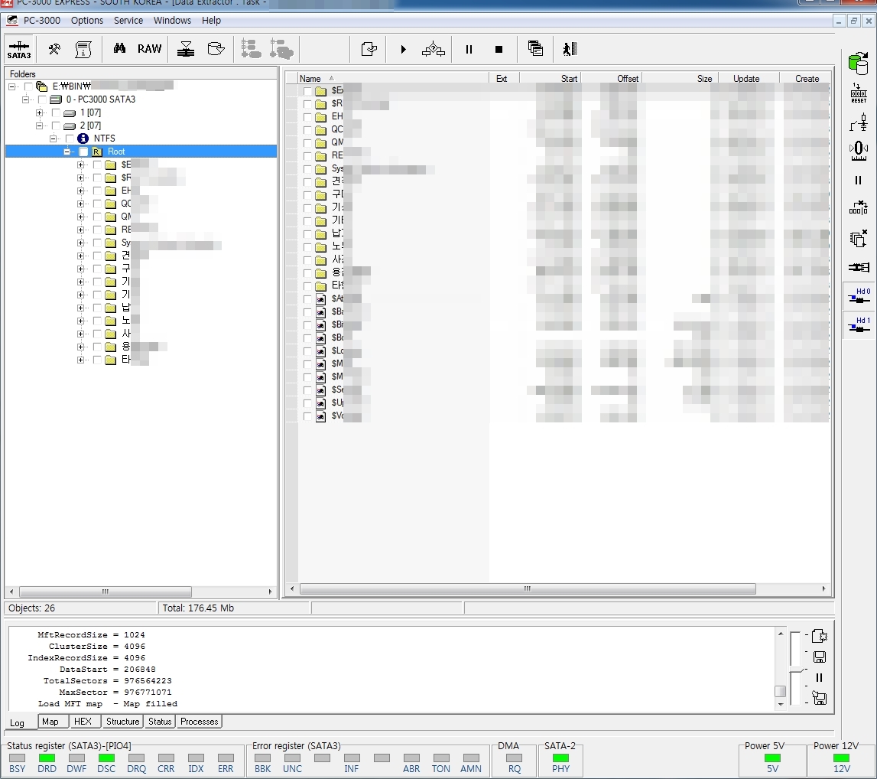This screenshot has width=877, height=779.
Task: Collapse the 2 [07] partition node
Action: 39,125
